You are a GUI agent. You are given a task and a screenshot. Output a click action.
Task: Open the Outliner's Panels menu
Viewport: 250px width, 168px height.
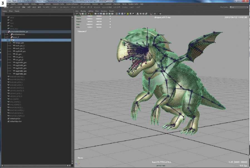click(17, 11)
